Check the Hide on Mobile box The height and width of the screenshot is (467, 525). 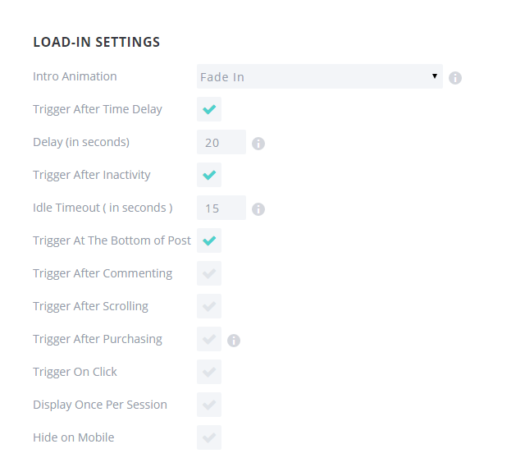[x=209, y=437]
